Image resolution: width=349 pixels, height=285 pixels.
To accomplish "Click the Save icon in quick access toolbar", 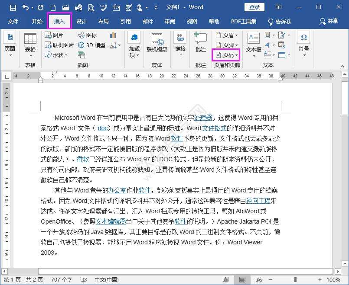I will click(x=13, y=7).
